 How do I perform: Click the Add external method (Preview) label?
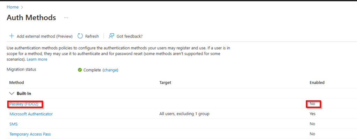point(44,36)
